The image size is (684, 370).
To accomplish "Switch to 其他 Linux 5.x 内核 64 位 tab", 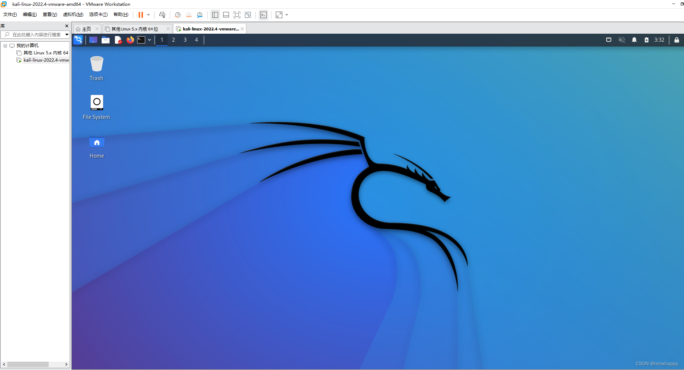I will (x=135, y=29).
